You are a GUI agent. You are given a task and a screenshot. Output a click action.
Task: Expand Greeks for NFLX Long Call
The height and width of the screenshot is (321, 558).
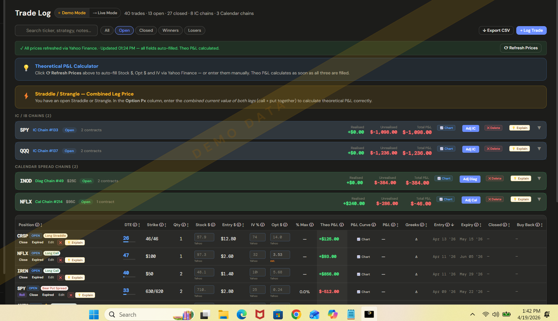(416, 257)
